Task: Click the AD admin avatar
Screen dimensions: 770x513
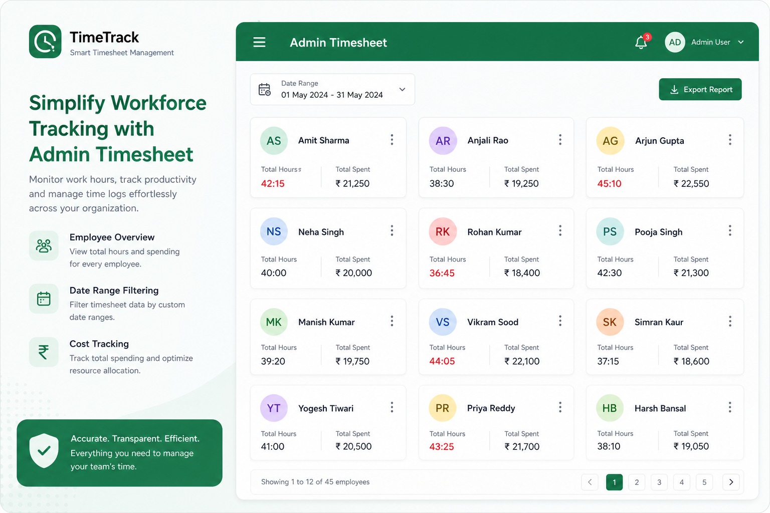Action: (675, 42)
